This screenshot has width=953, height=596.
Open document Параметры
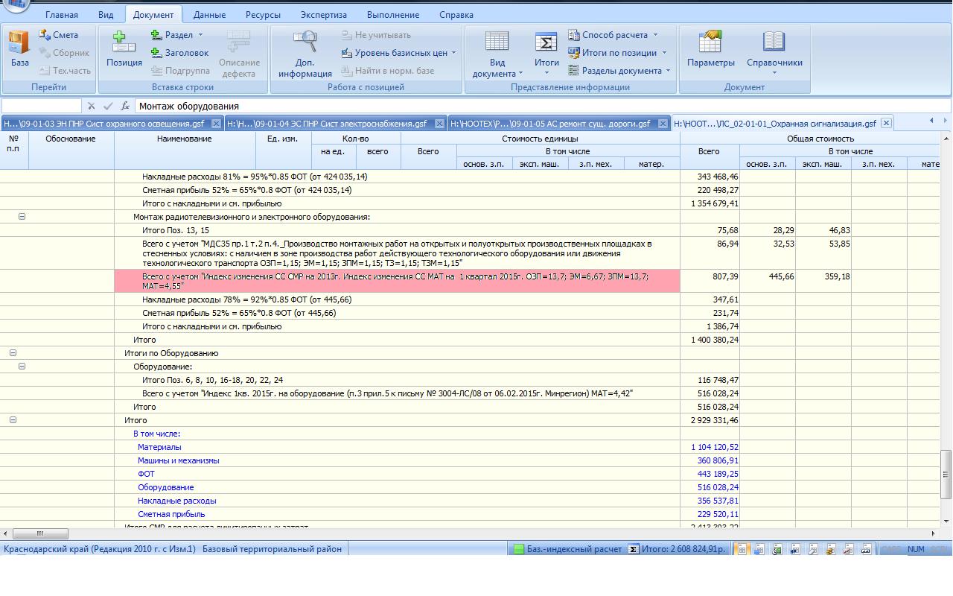tap(710, 50)
